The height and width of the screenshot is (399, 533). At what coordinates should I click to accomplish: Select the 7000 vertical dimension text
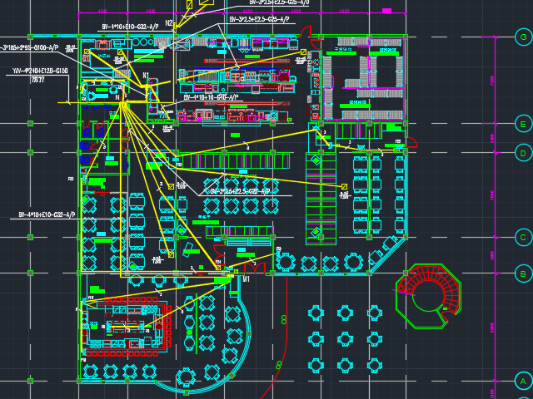pyautogui.click(x=492, y=195)
